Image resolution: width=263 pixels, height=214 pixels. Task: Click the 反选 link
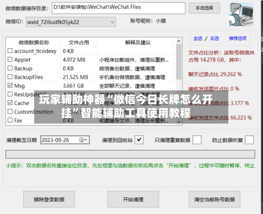pos(215,38)
